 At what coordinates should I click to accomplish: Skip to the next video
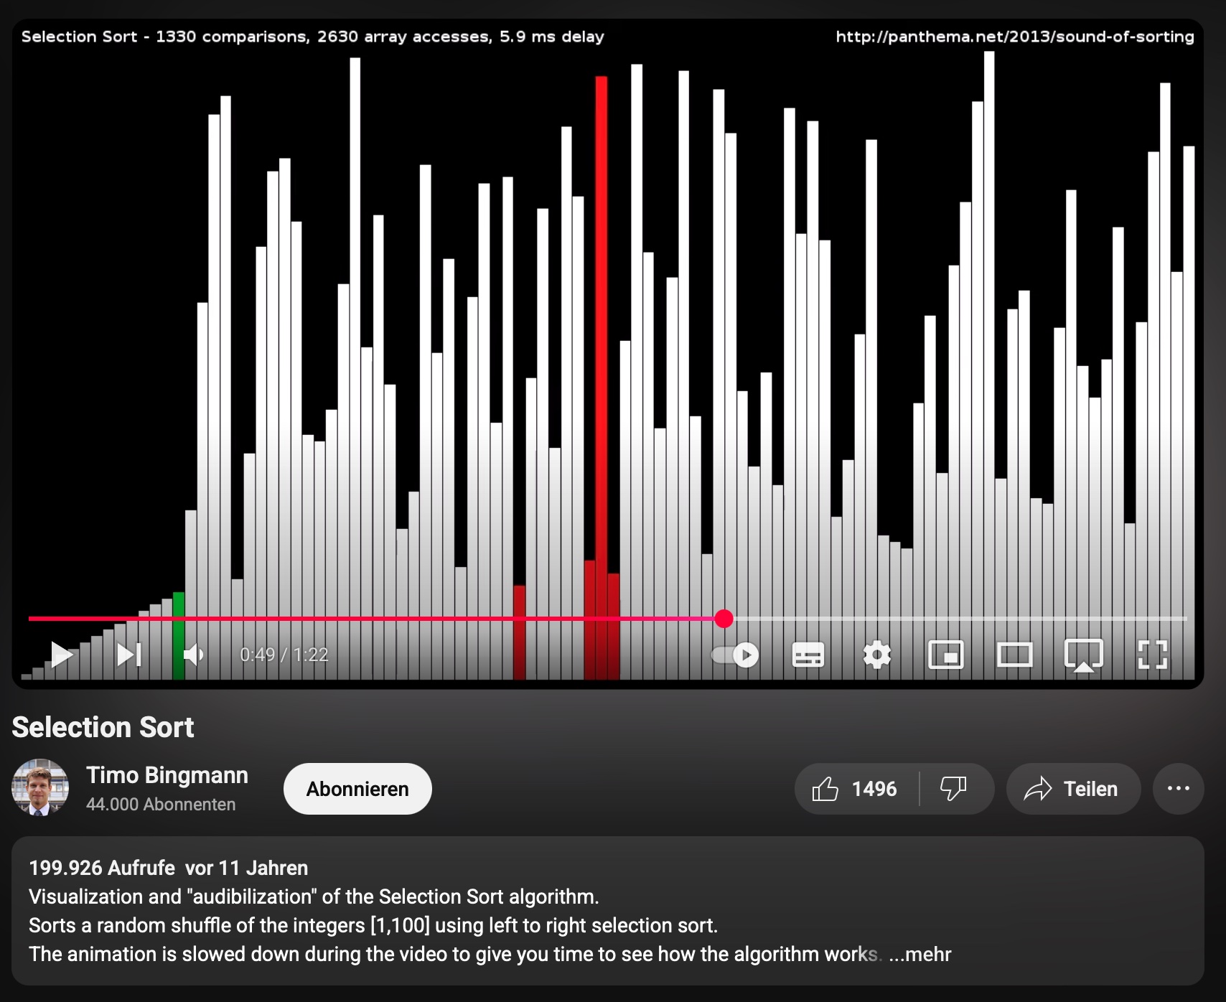pos(129,655)
